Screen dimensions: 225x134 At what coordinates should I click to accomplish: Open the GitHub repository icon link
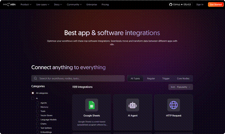[172, 5]
